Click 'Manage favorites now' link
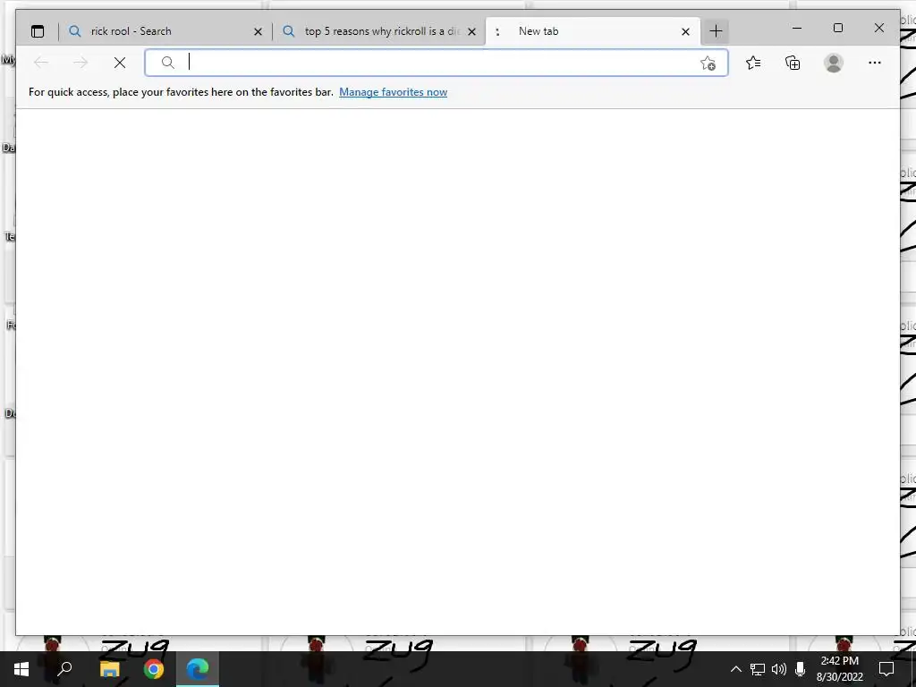This screenshot has height=687, width=916. coord(394,92)
